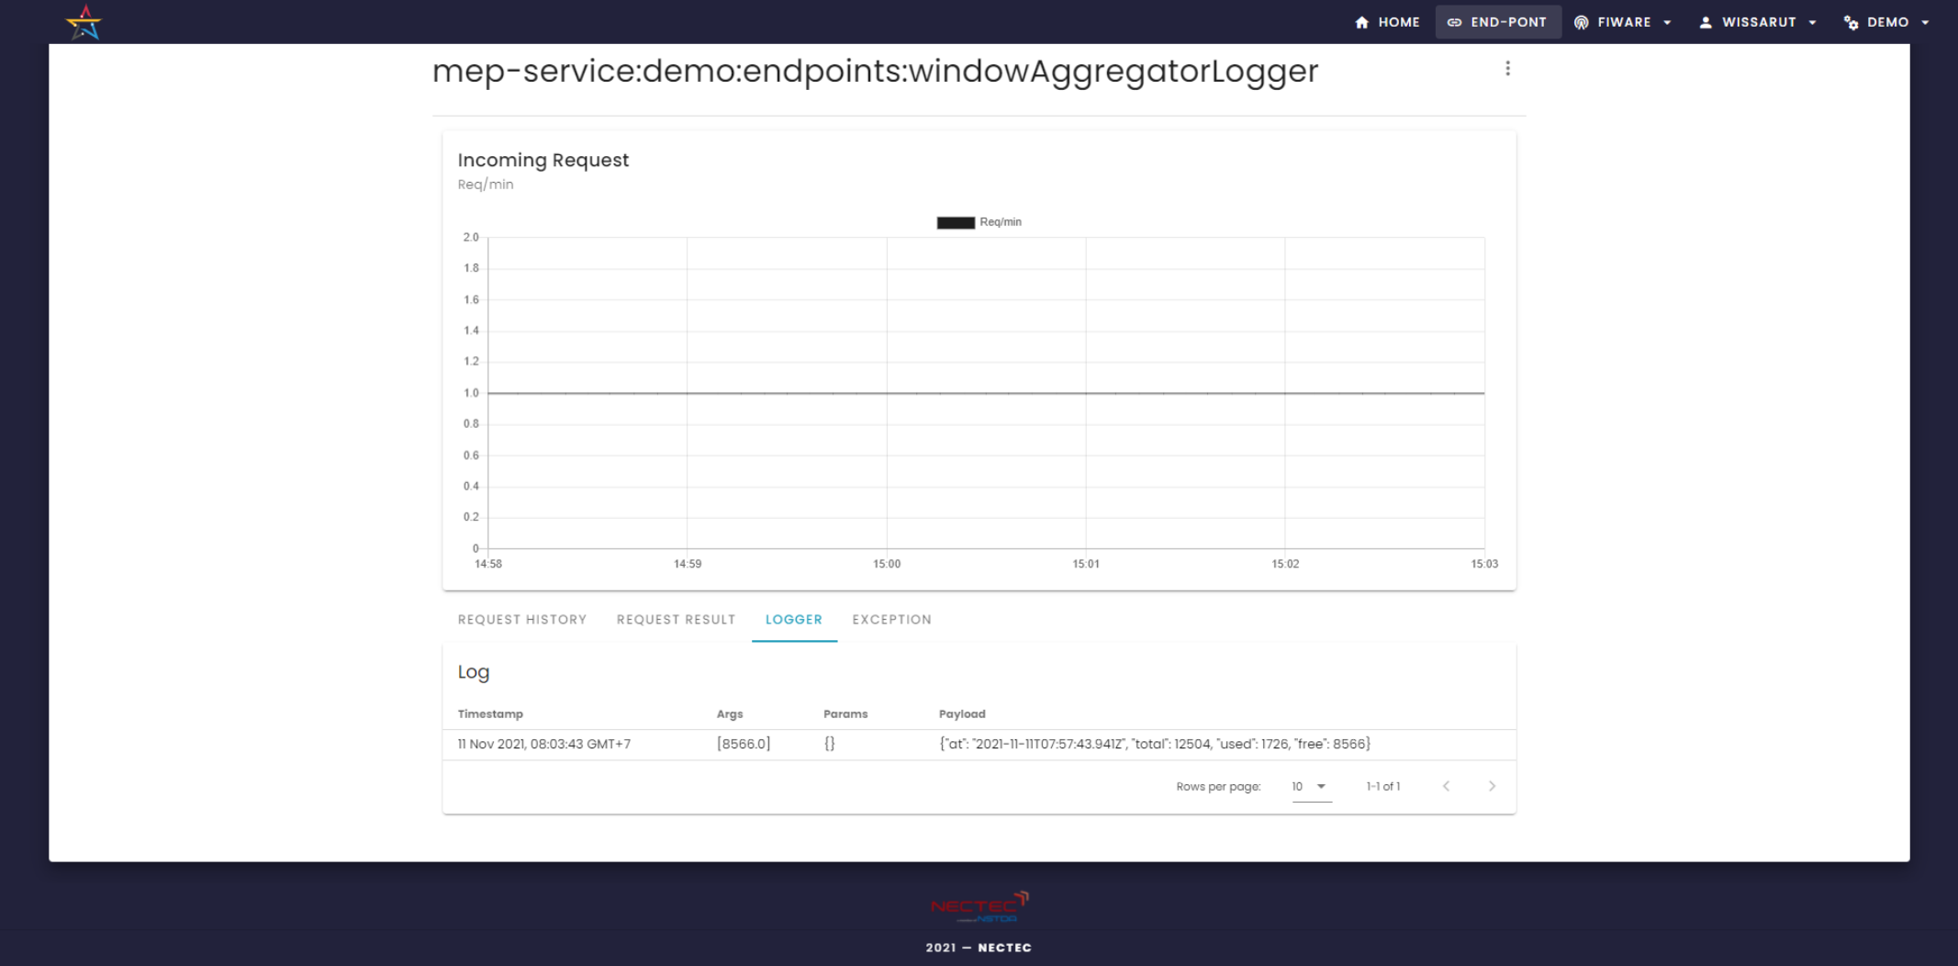Open the END-PONT navbar item
Viewport: 1958px width, 966px height.
pos(1497,22)
